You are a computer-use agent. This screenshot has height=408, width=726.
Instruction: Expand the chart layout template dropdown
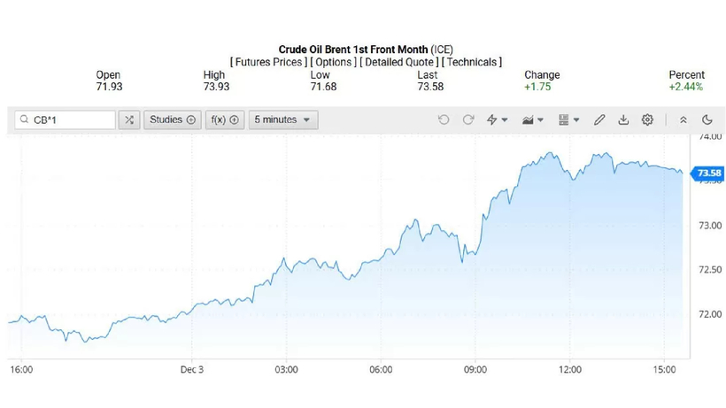tap(568, 120)
